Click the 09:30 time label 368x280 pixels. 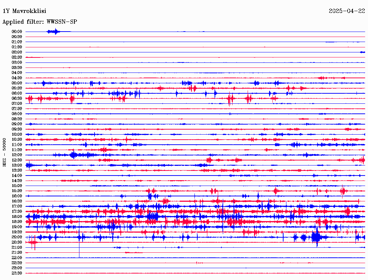[17, 130]
